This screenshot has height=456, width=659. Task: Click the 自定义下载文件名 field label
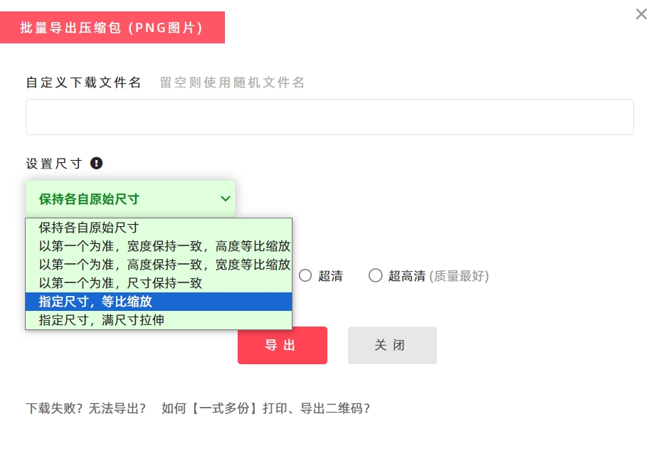[x=84, y=83]
